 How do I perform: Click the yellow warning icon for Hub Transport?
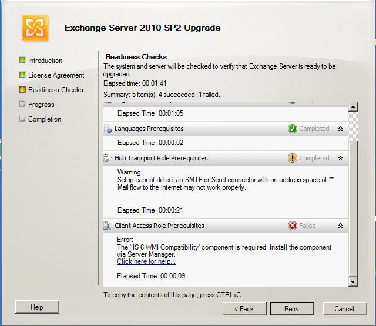tap(293, 158)
